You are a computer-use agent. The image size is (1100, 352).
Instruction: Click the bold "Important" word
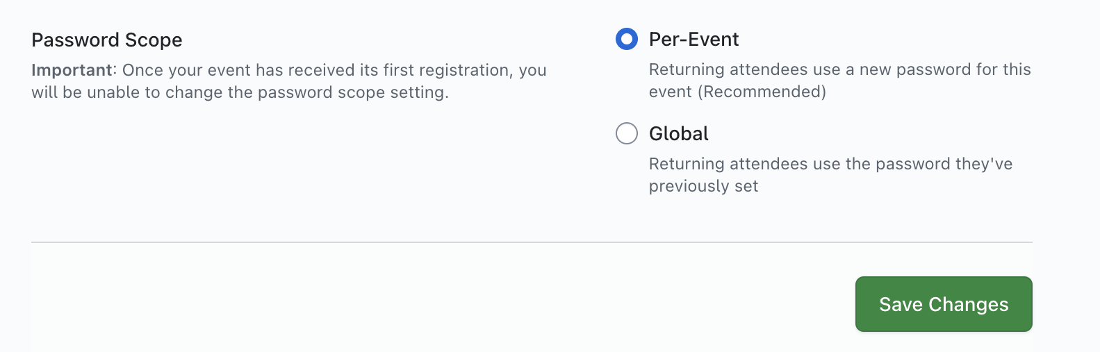(72, 70)
